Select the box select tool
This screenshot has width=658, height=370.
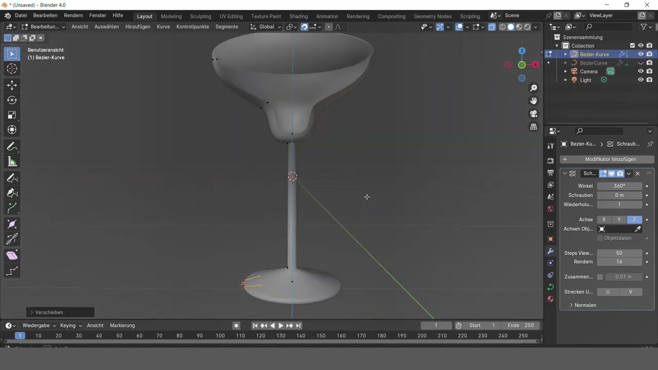pyautogui.click(x=12, y=54)
